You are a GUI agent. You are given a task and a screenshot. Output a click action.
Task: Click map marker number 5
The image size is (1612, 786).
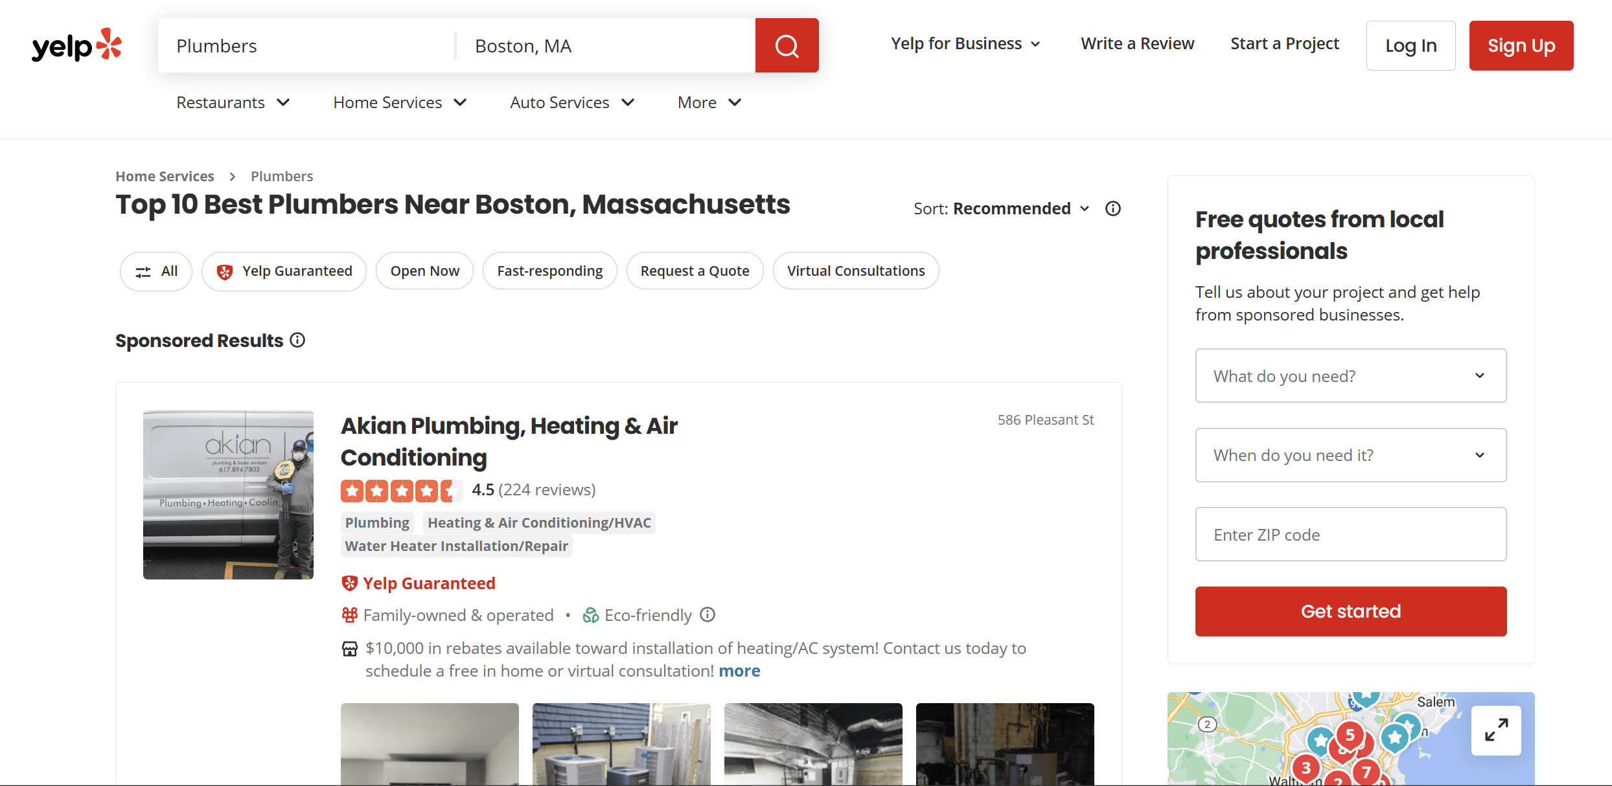pos(1350,735)
